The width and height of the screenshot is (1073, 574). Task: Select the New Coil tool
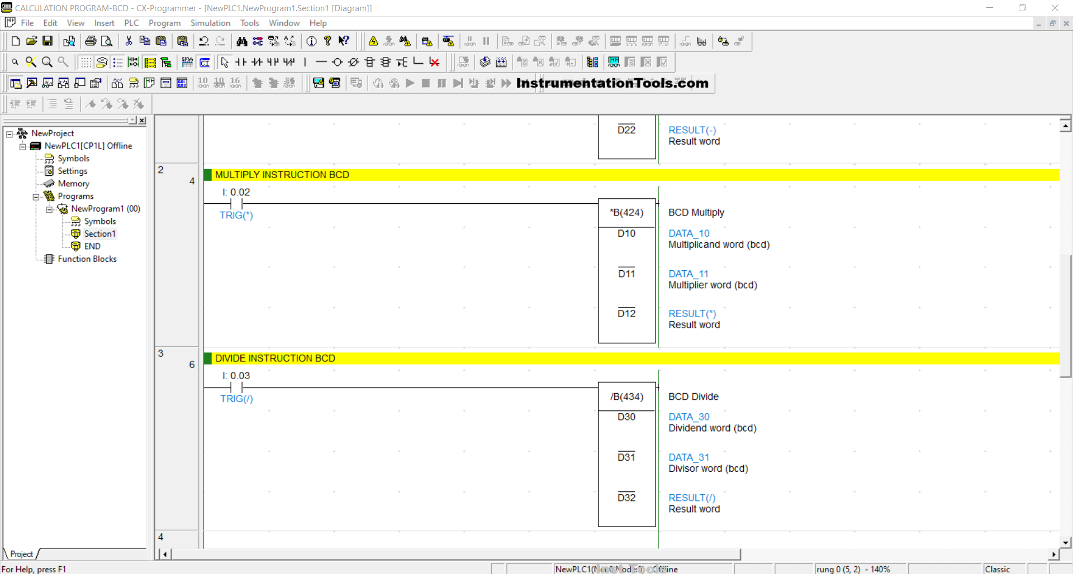click(x=338, y=63)
